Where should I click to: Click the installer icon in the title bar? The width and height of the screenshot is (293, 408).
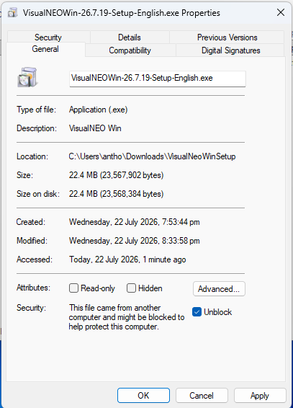click(12, 12)
